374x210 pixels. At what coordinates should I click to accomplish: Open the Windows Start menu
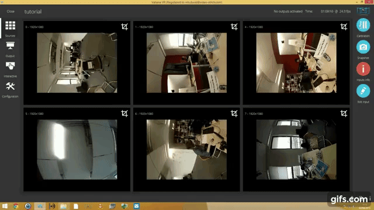[5, 206]
